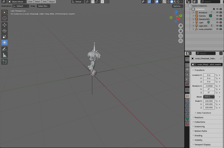Select the Scale tool
This screenshot has height=148, width=224.
click(x=4, y=37)
